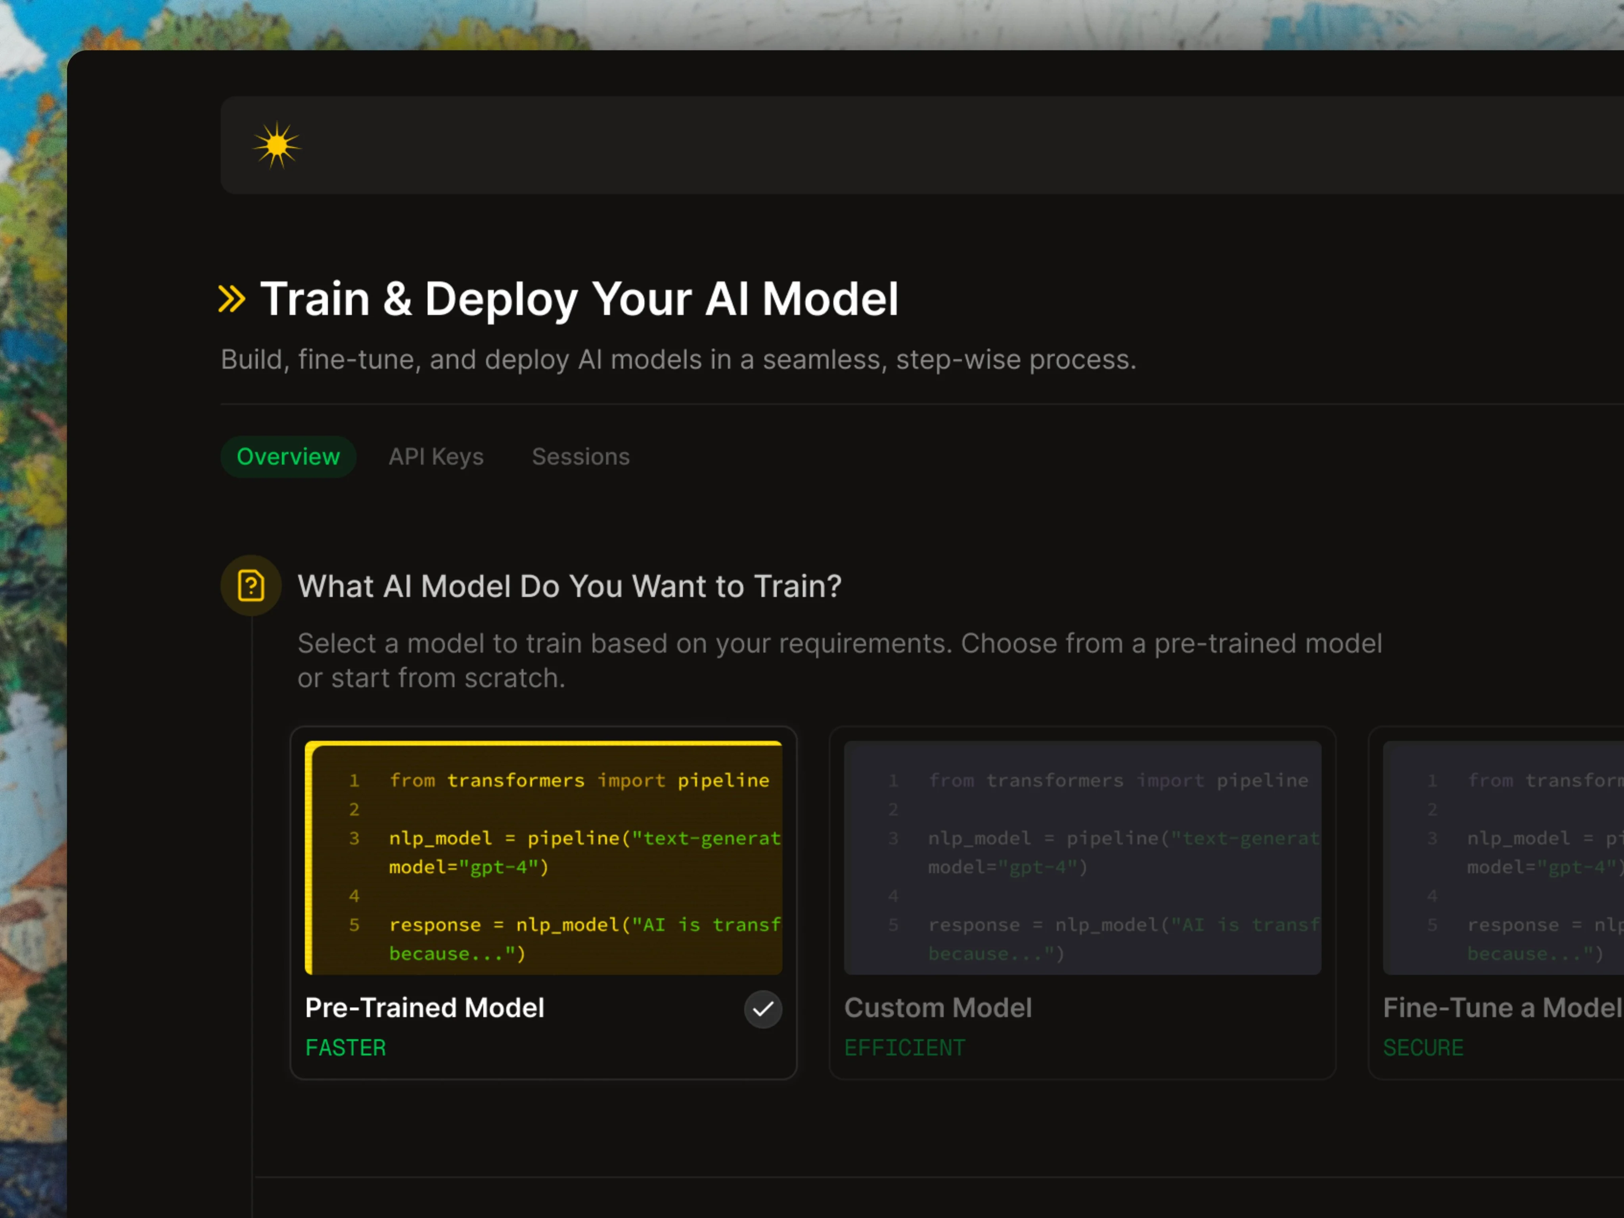Select the Fine-Tune a Model code preview
This screenshot has height=1218, width=1624.
[x=1503, y=858]
